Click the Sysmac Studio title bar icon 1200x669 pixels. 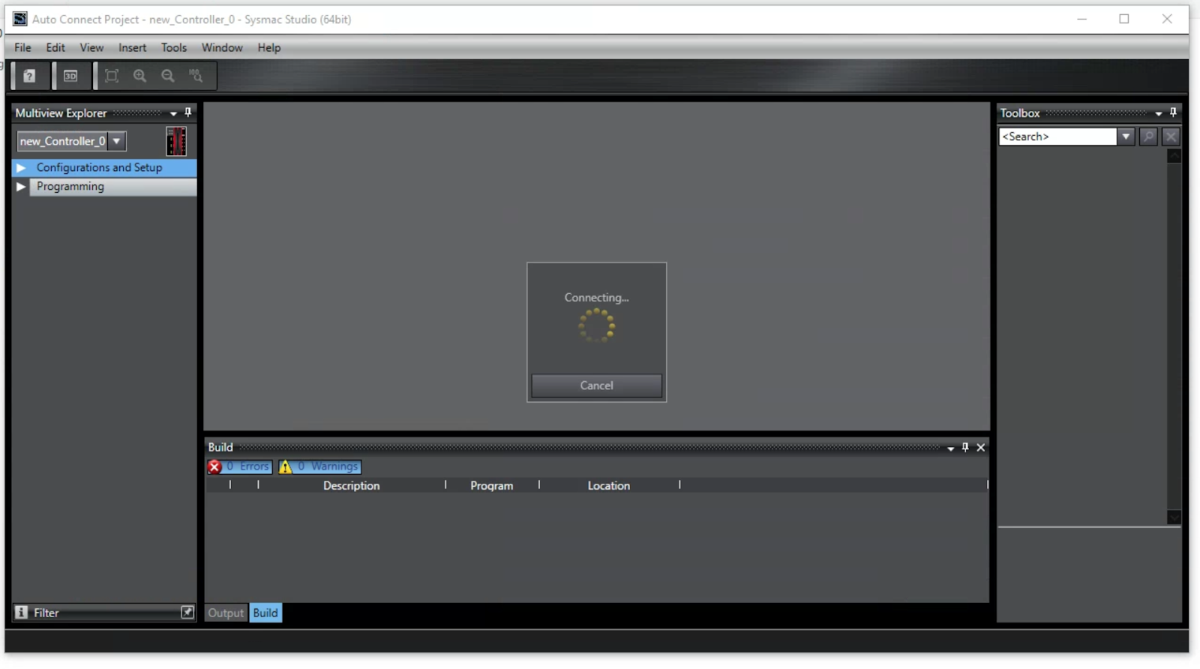click(20, 19)
